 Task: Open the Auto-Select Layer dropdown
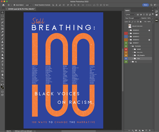pyautogui.click(x=28, y=5)
